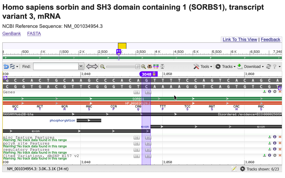Image resolution: width=285 pixels, height=178 pixels.
Task: Download the Genes track data
Action: point(264,92)
